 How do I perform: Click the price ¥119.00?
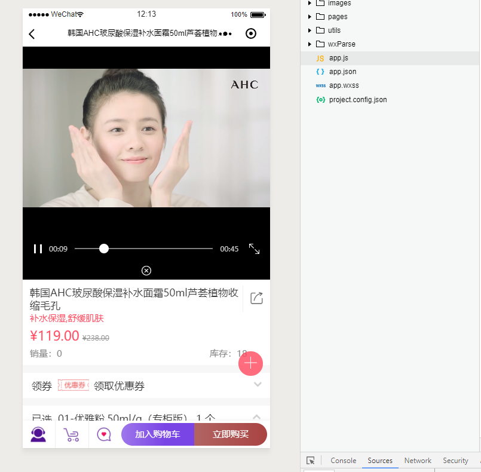[54, 336]
